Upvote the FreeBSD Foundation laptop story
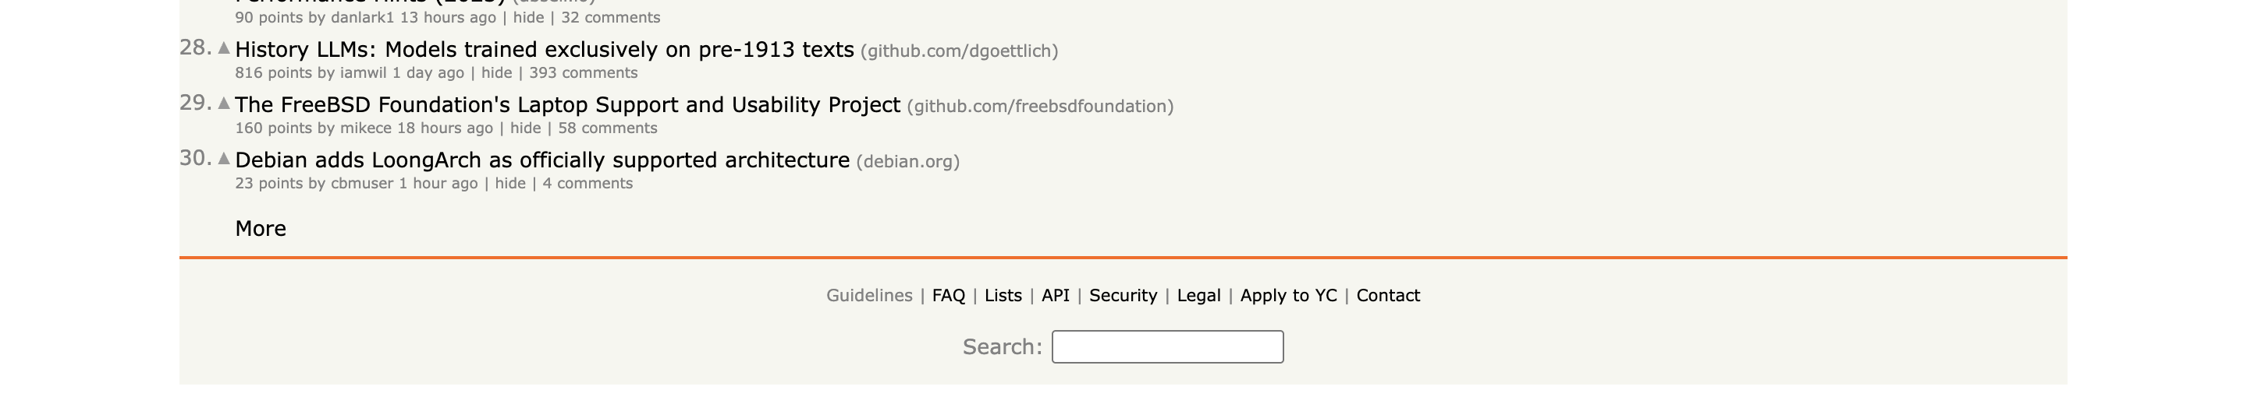This screenshot has height=397, width=2247. coord(224,103)
